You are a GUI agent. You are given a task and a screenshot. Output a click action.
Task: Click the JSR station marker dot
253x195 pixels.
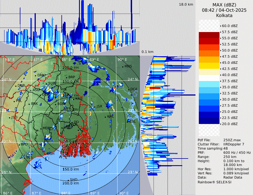click(x=95, y=107)
